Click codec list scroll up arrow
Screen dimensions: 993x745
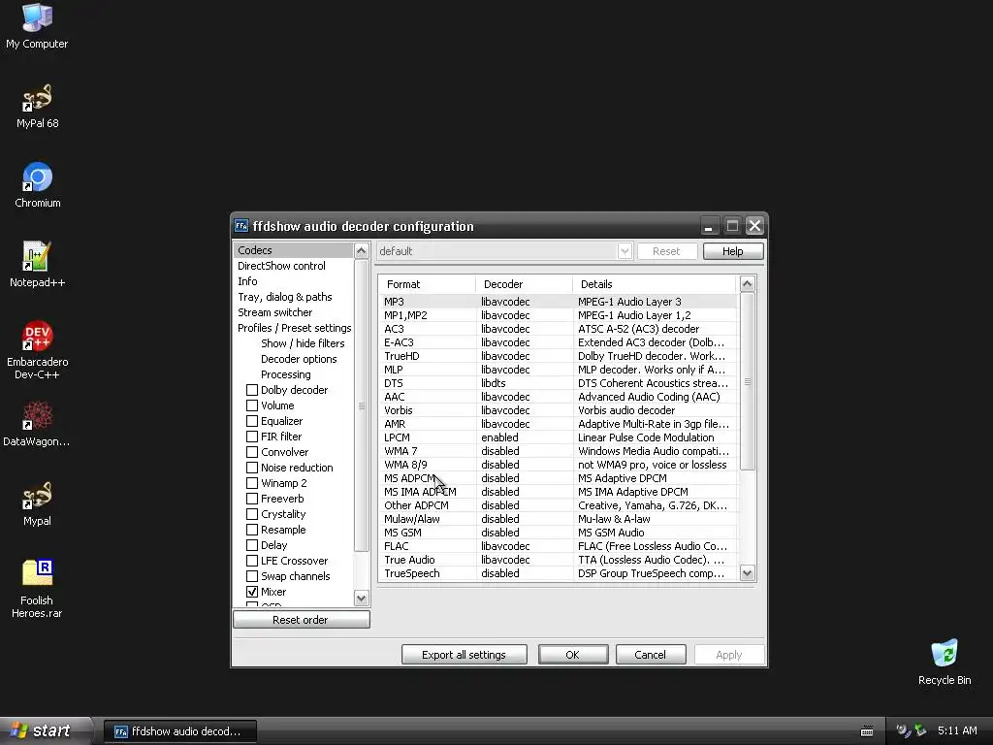pyautogui.click(x=748, y=284)
